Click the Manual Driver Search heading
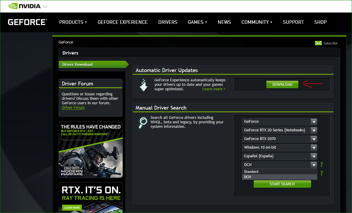The width and height of the screenshot is (352, 213). (x=161, y=108)
